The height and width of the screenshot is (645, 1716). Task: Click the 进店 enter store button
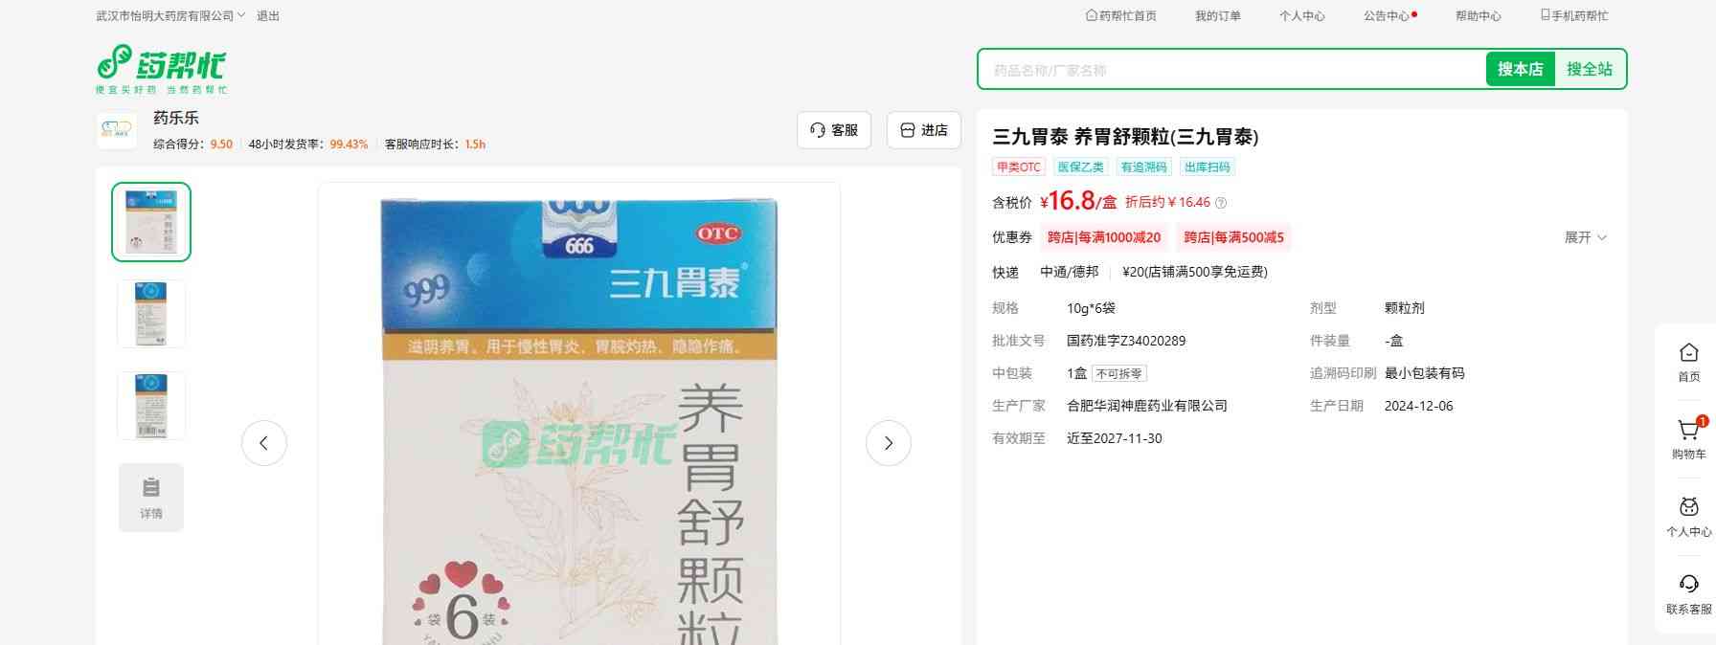coord(924,130)
